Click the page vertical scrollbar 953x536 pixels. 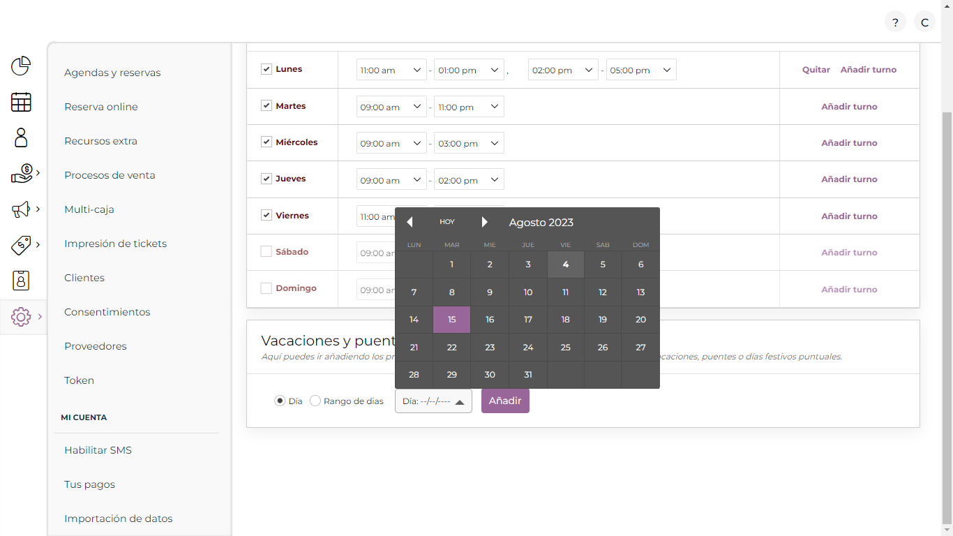click(947, 318)
